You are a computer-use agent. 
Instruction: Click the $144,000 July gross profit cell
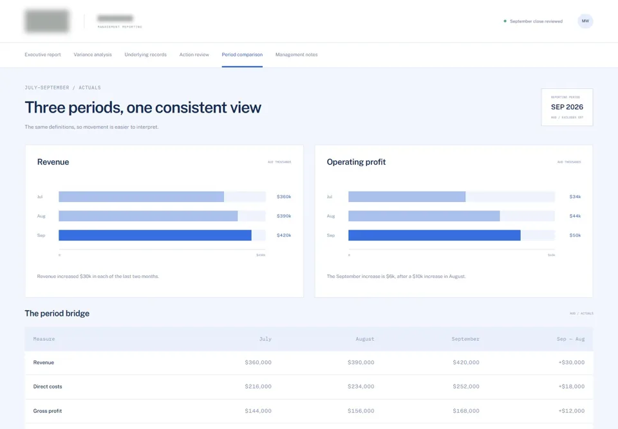[x=258, y=411]
